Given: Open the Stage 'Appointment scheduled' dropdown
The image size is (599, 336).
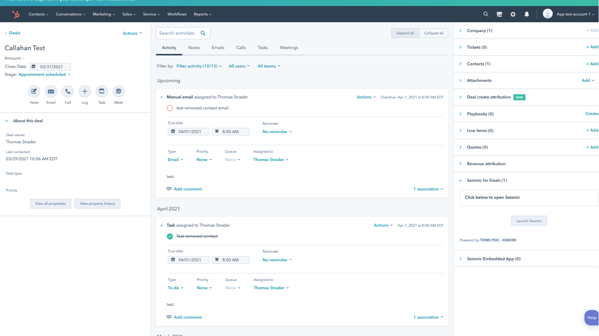Looking at the screenshot, I should click(x=45, y=75).
